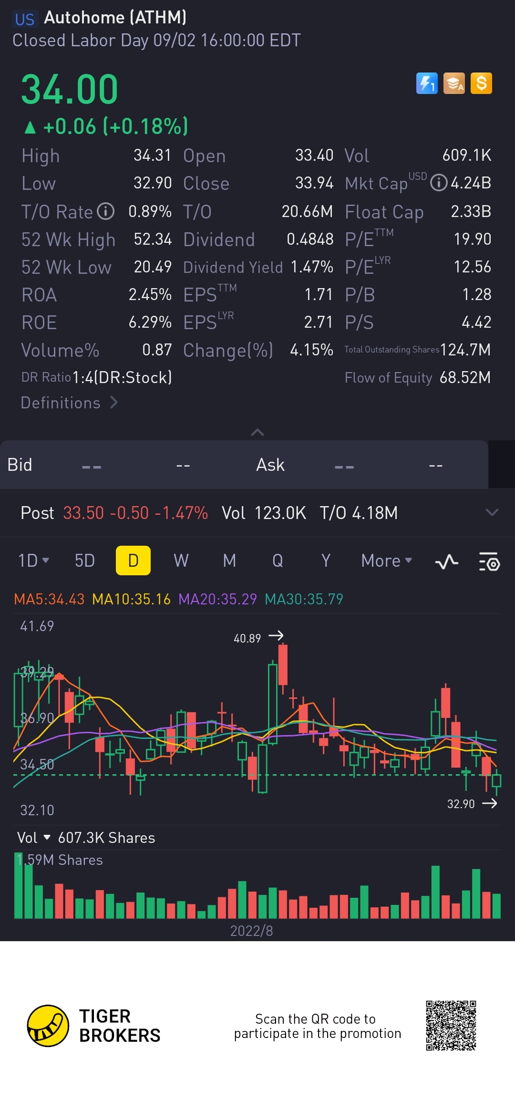Tap the Scan the QR code promotion text
The width and height of the screenshot is (515, 1111).
point(318,1026)
